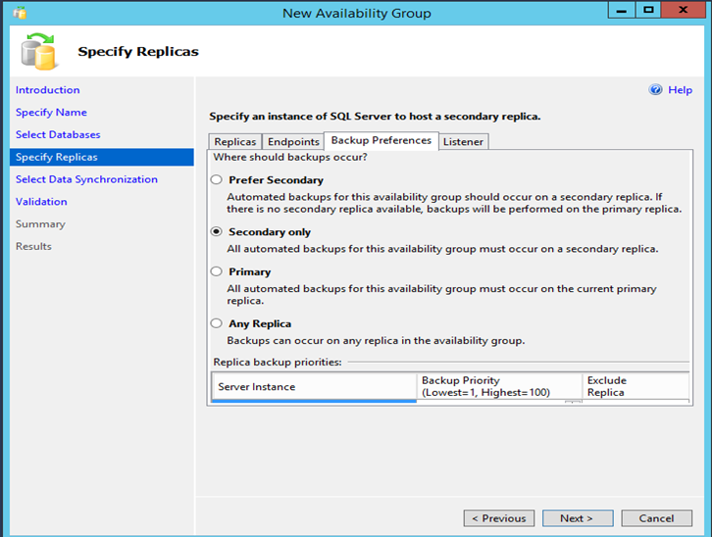Choose Secondary only backup preference

tap(217, 232)
